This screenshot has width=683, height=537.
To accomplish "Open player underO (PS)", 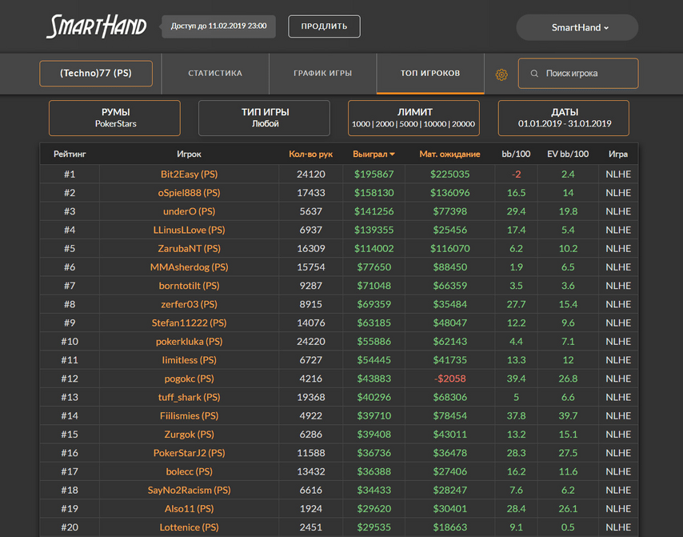I will click(189, 211).
